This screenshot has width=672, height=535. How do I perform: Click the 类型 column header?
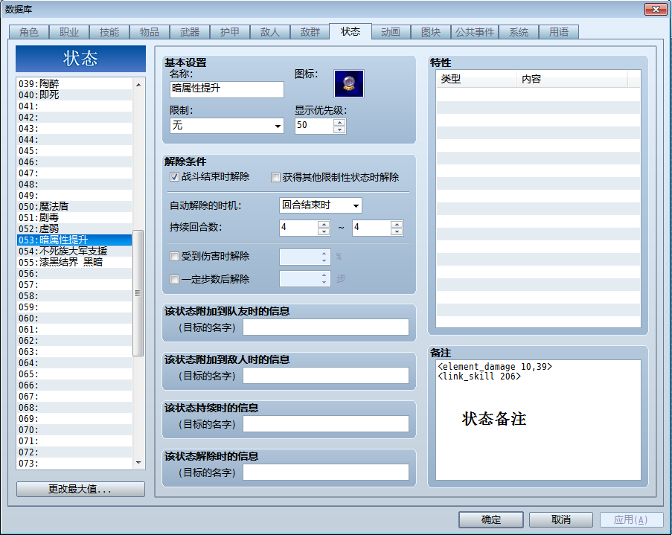(476, 79)
